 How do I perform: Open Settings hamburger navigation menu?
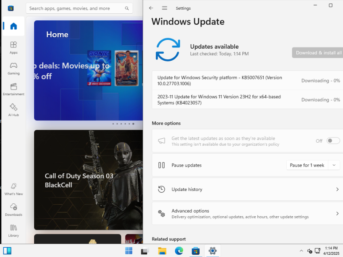click(x=165, y=8)
